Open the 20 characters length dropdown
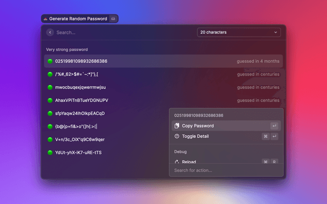This screenshot has height=204, width=327. 238,32
